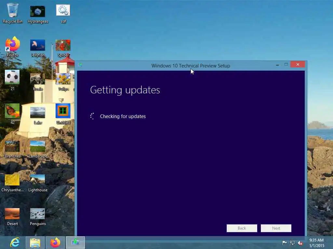Click the Back button in setup
The width and height of the screenshot is (333, 249).
pyautogui.click(x=242, y=228)
